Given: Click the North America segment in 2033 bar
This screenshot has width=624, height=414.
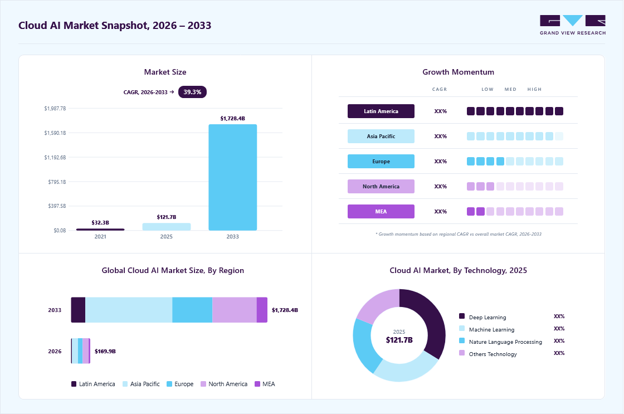Looking at the screenshot, I should click(x=235, y=310).
